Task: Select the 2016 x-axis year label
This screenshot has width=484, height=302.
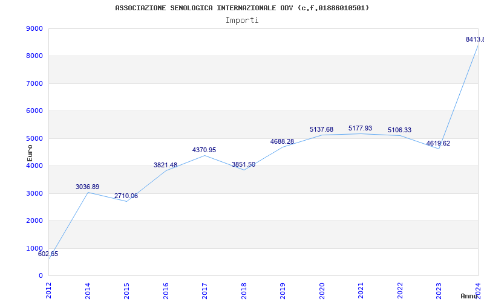Action: click(166, 291)
